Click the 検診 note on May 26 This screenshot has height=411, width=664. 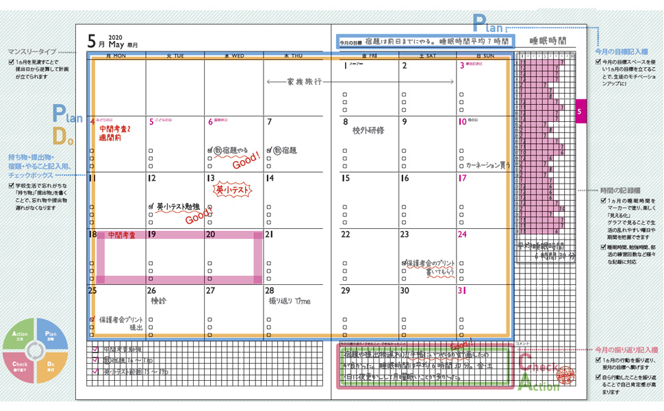tap(158, 301)
